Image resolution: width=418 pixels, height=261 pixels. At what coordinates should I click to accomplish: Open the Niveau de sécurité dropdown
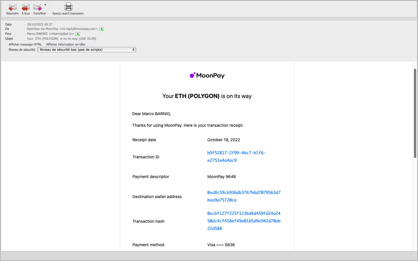point(87,50)
